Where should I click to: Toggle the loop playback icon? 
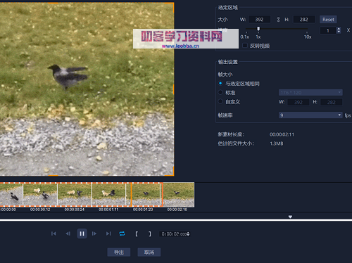pyautogui.click(x=122, y=233)
